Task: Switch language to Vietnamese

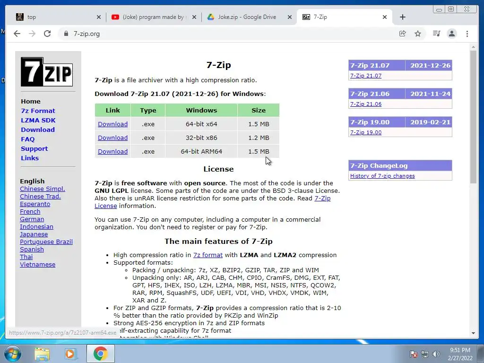Action: [x=38, y=265]
